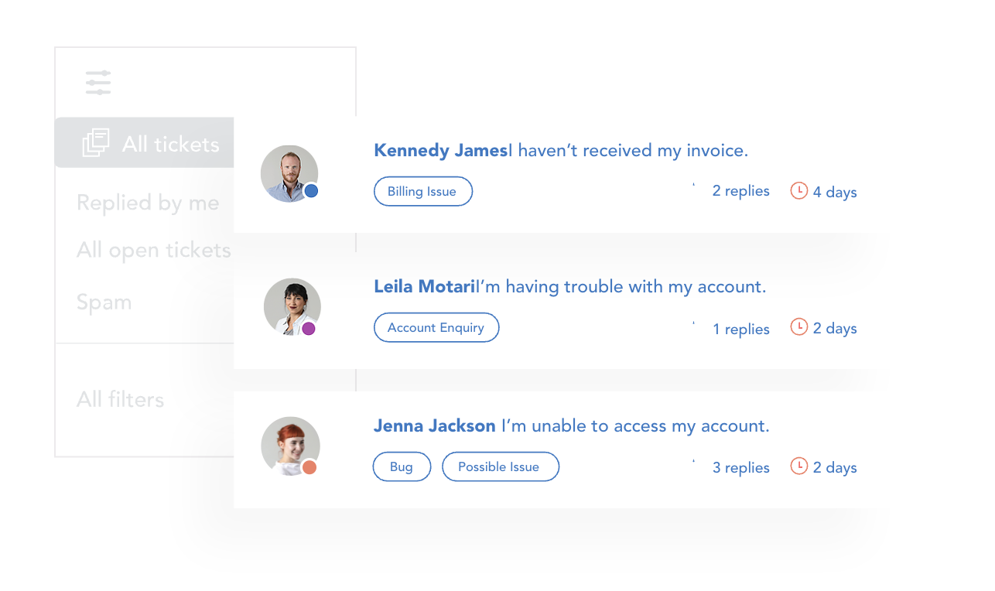Click the Account Enquiry tag

(x=436, y=327)
